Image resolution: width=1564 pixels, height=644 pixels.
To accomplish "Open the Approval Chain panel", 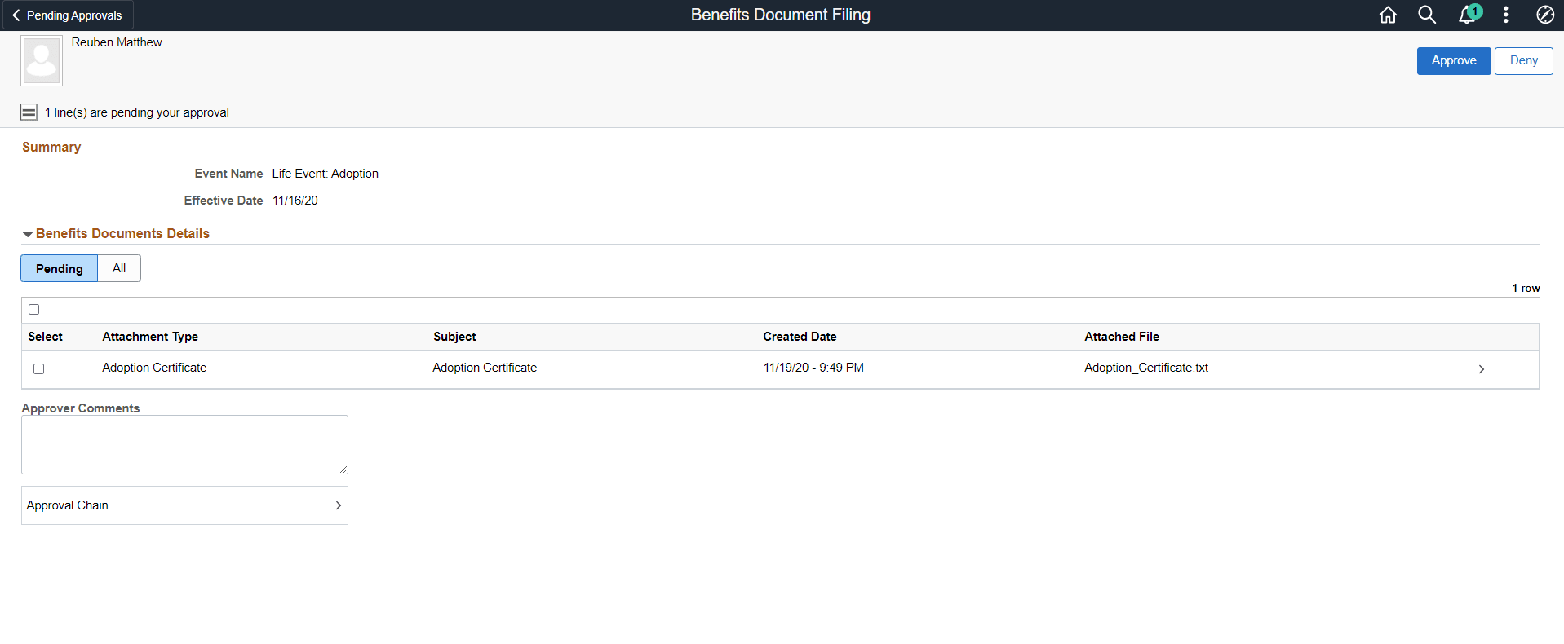I will 184,505.
